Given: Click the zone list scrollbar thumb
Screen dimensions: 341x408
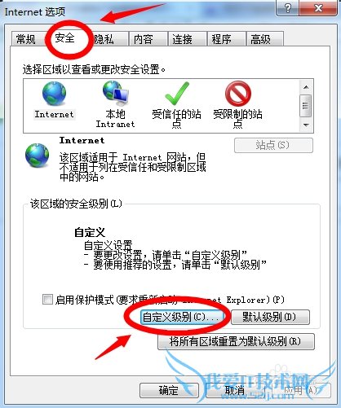Looking at the screenshot, I should (305, 106).
